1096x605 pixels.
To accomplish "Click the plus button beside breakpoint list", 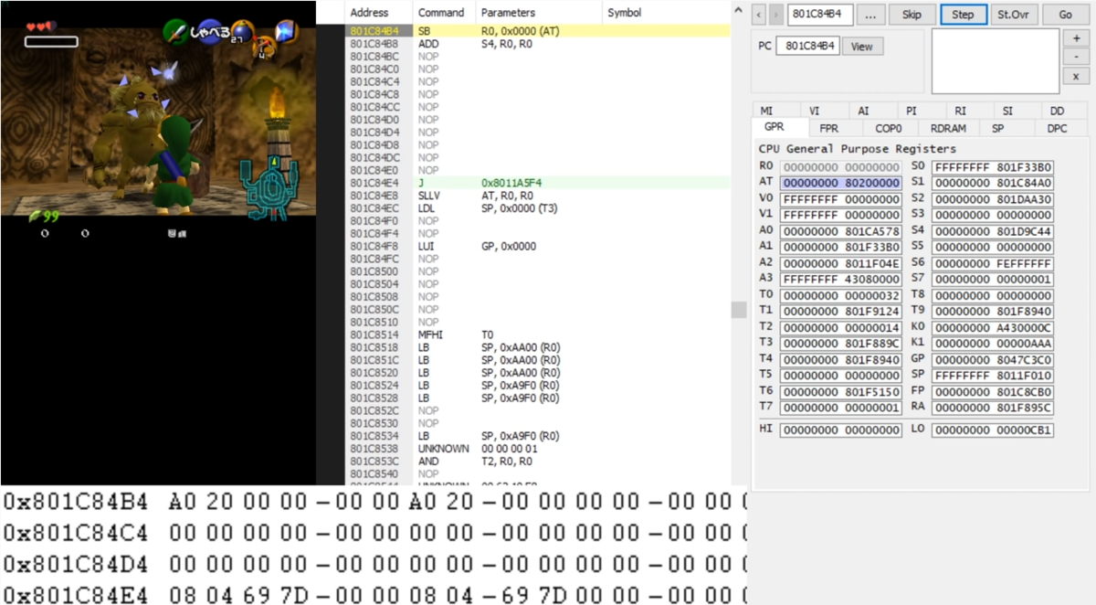I will click(x=1077, y=38).
